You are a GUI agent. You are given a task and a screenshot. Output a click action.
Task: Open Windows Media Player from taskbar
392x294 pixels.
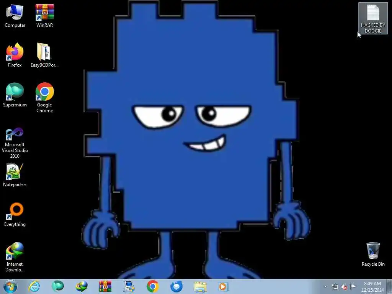coord(223,286)
